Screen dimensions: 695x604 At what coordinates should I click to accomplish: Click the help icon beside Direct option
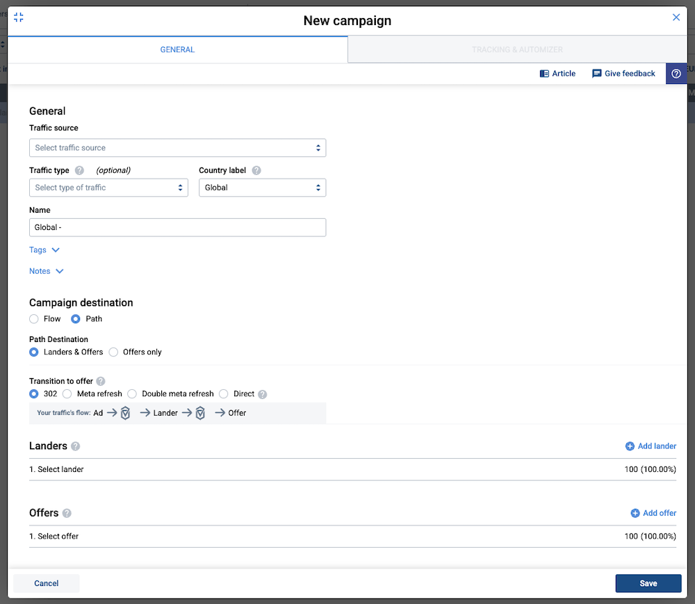[262, 394]
